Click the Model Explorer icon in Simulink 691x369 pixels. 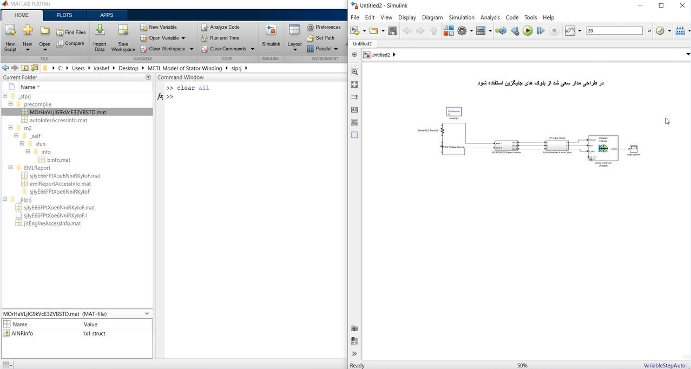click(481, 31)
